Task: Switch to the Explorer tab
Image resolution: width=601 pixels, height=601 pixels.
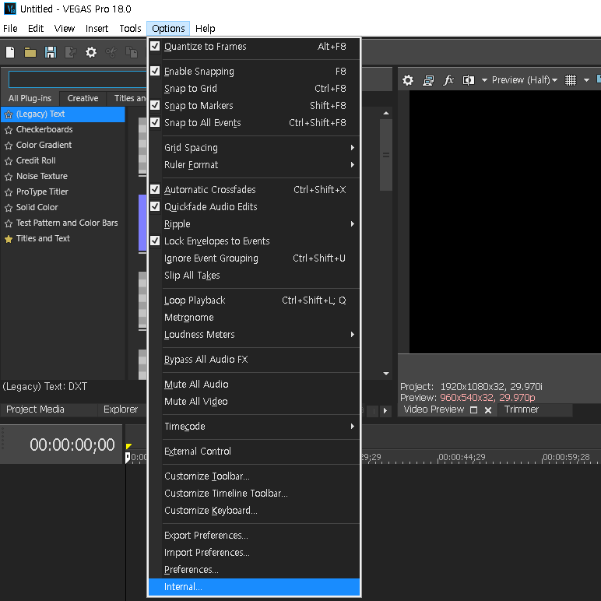Action: tap(121, 409)
